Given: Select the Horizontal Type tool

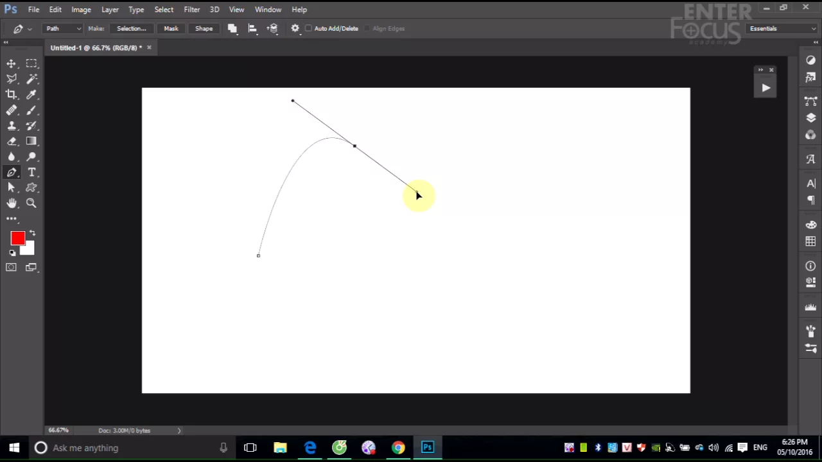Looking at the screenshot, I should click(x=31, y=172).
